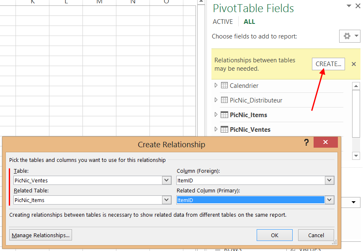Open the Related Column (Primary) dropdown
Viewport: 363px width, 251px height.
tap(330, 200)
